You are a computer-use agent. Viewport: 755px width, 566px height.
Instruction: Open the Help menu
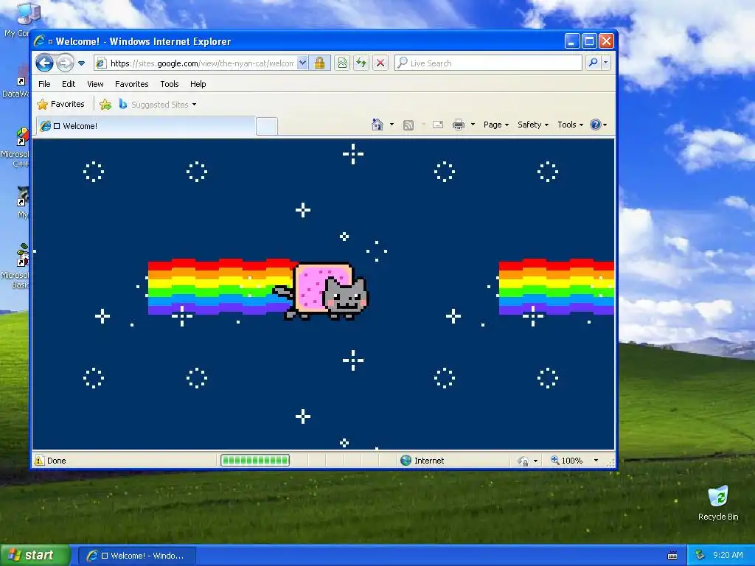tap(198, 84)
